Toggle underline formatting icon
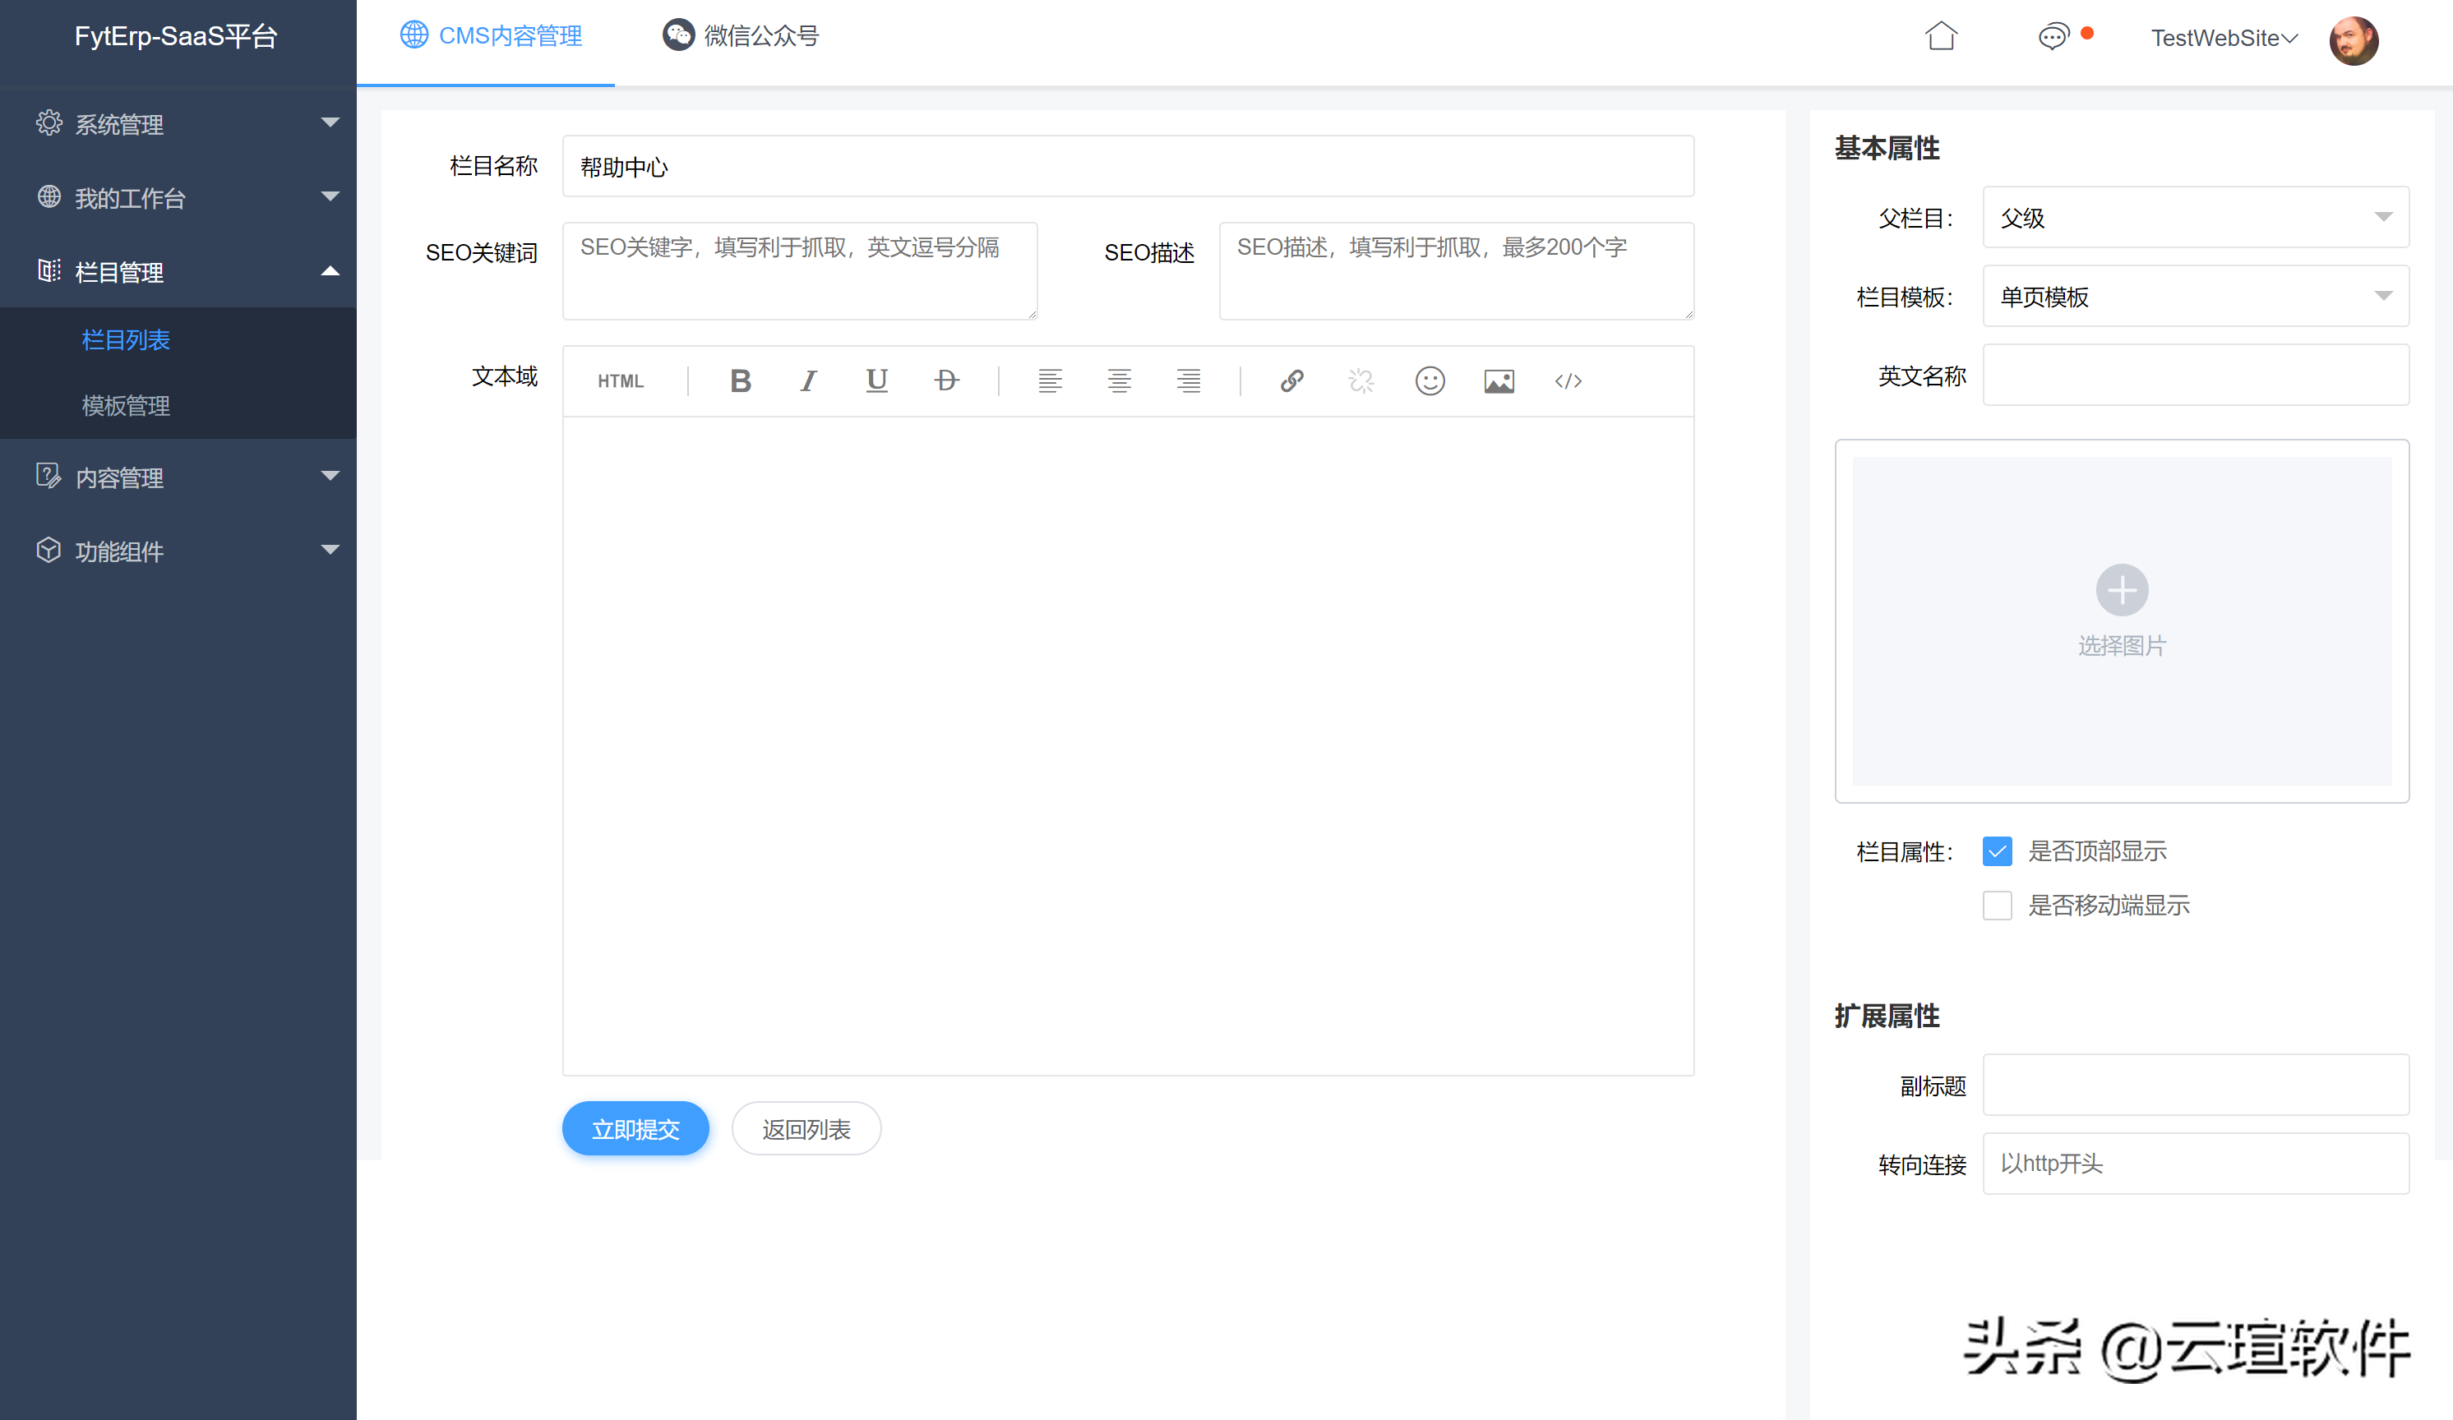Screen dimensions: 2453x1420 [877, 380]
